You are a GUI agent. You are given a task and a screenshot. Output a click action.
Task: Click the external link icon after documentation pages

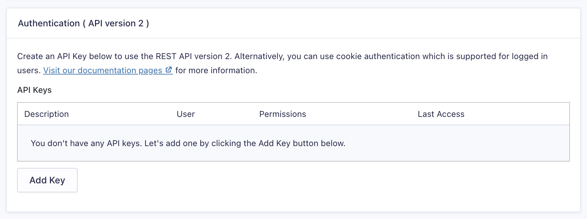[x=169, y=70]
